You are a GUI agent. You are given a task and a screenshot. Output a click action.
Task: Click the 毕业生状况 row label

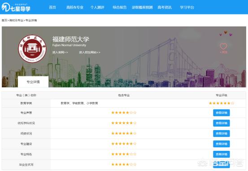(x=26, y=165)
